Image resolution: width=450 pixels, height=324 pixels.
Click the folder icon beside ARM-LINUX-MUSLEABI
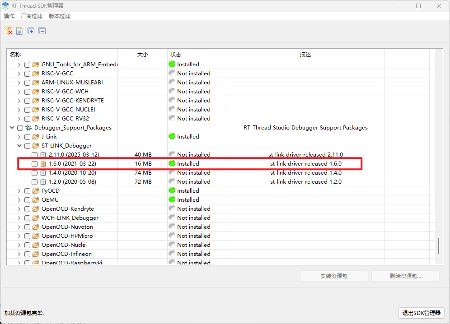point(36,83)
